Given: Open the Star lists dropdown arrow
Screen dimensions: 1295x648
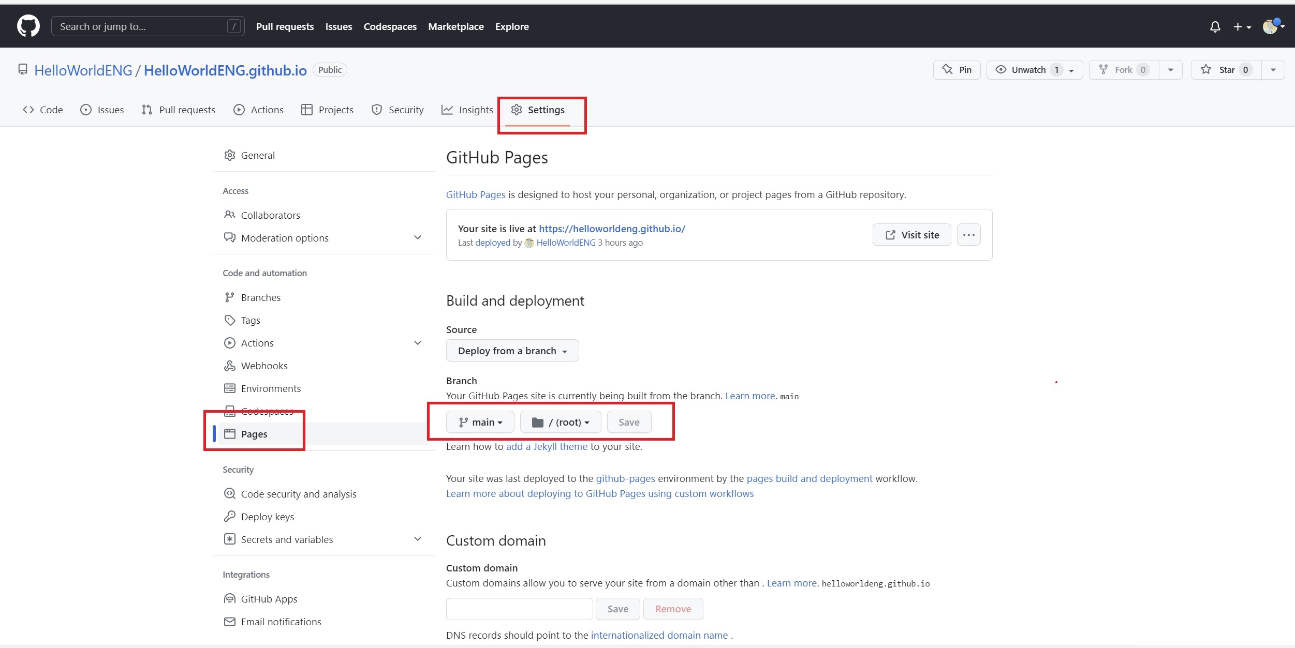Looking at the screenshot, I should [1273, 70].
